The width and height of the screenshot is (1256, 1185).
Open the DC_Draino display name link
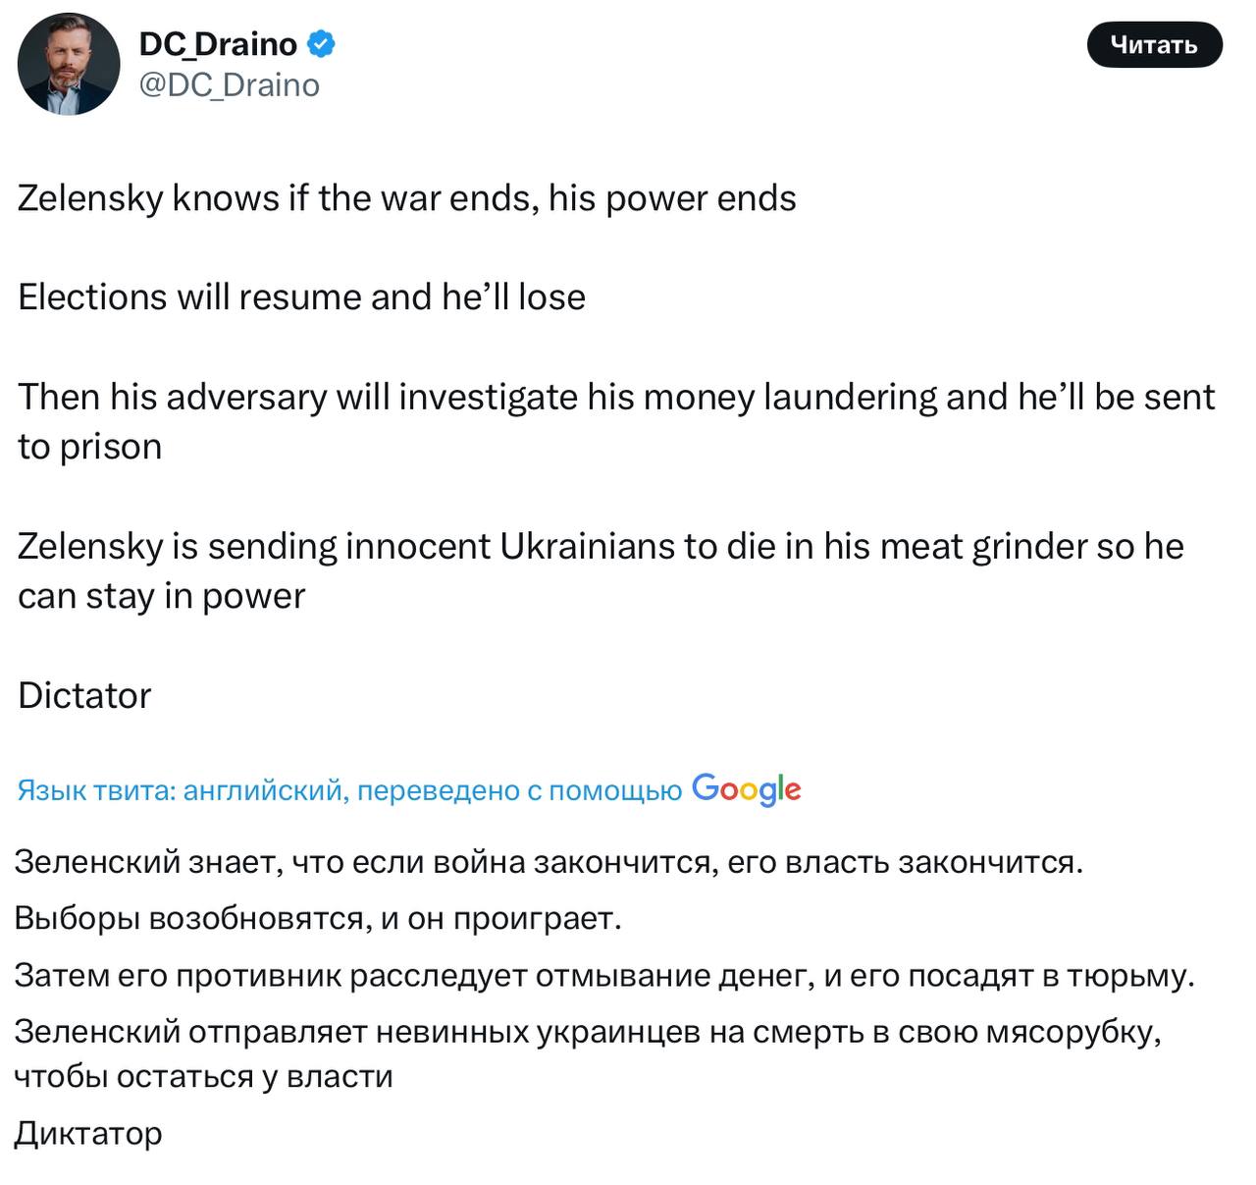[x=218, y=44]
